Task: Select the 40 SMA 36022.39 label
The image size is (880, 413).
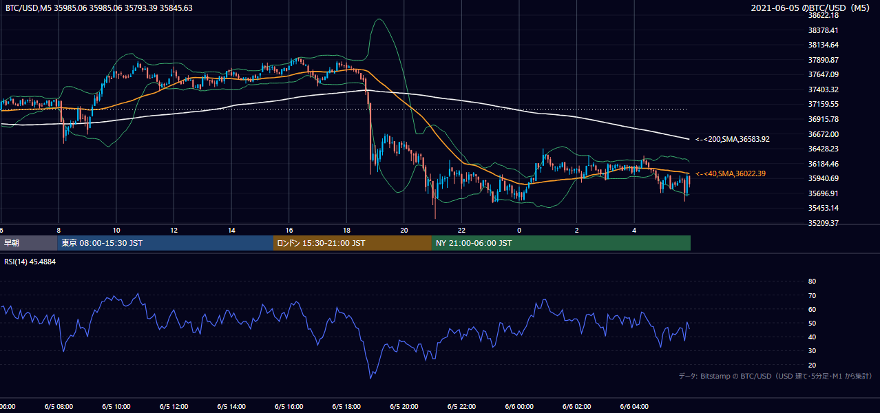Action: 731,173
